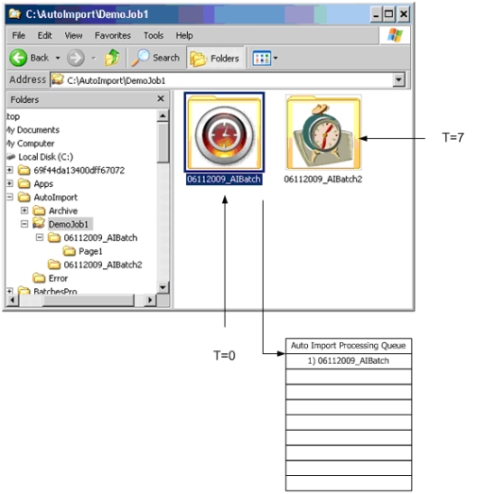Image resolution: width=495 pixels, height=494 pixels.
Task: Click the tree vertical scrollbar thumb
Action: (x=162, y=143)
